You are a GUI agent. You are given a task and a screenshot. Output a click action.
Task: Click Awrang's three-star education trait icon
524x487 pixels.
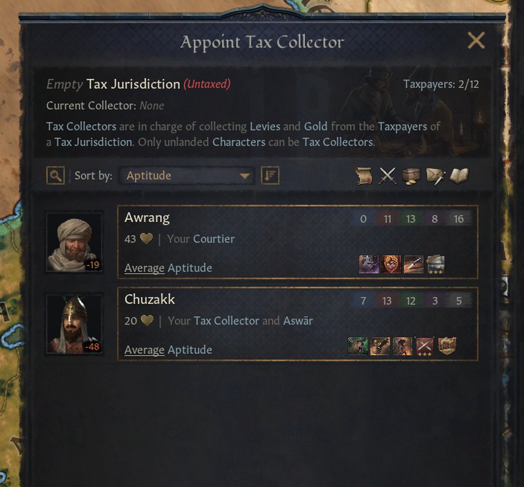(x=435, y=264)
